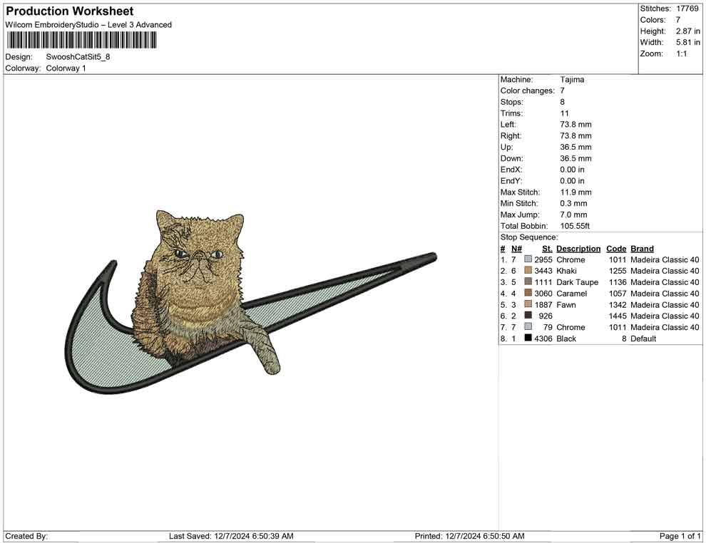Screen dimensions: 706x543
Task: Click the Machine value Tajima
Action: point(572,79)
